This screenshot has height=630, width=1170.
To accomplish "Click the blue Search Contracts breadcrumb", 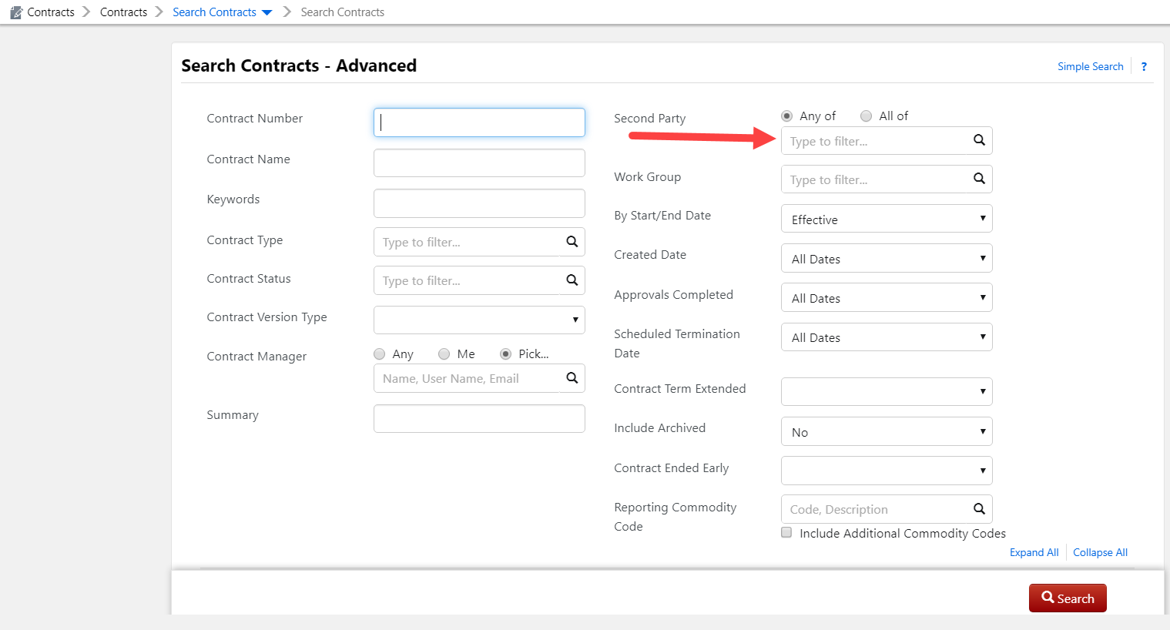I will 214,12.
